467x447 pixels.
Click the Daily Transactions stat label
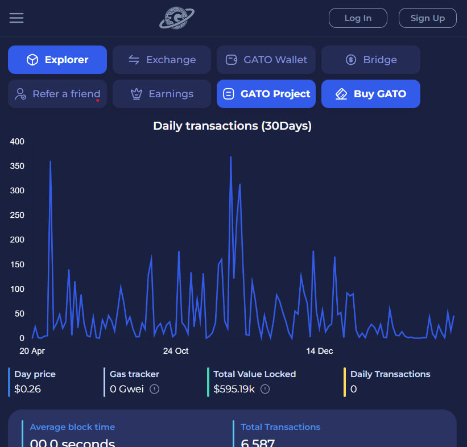390,374
